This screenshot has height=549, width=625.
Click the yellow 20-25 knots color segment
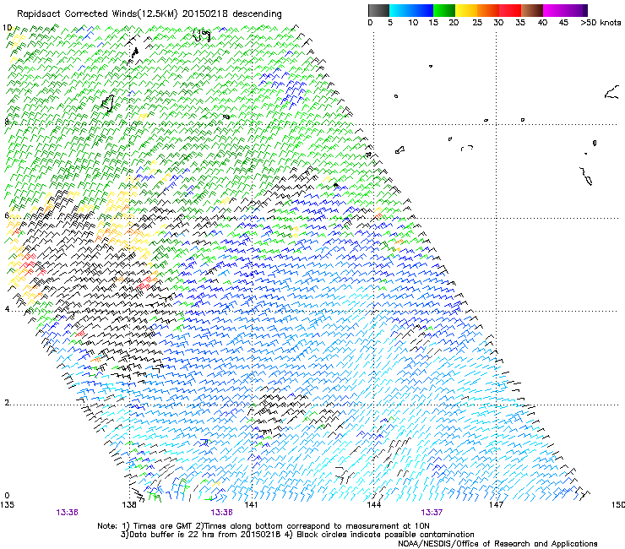tap(466, 10)
